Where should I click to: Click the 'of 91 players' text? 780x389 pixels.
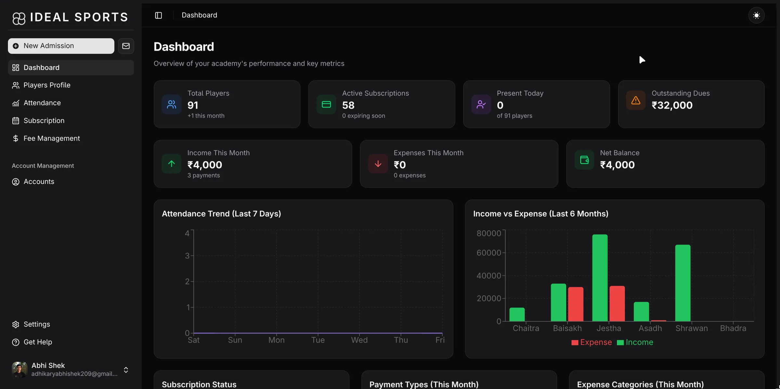(514, 116)
